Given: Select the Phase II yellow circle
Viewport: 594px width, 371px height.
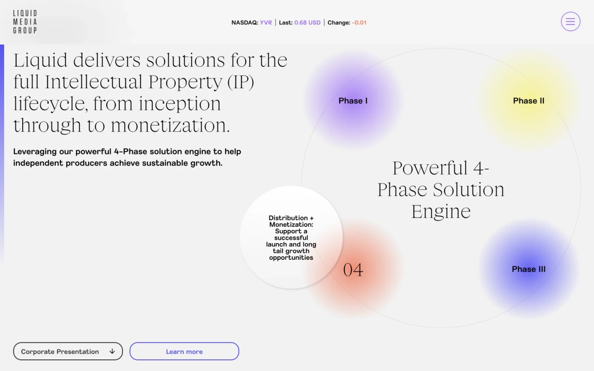Looking at the screenshot, I should [x=529, y=101].
